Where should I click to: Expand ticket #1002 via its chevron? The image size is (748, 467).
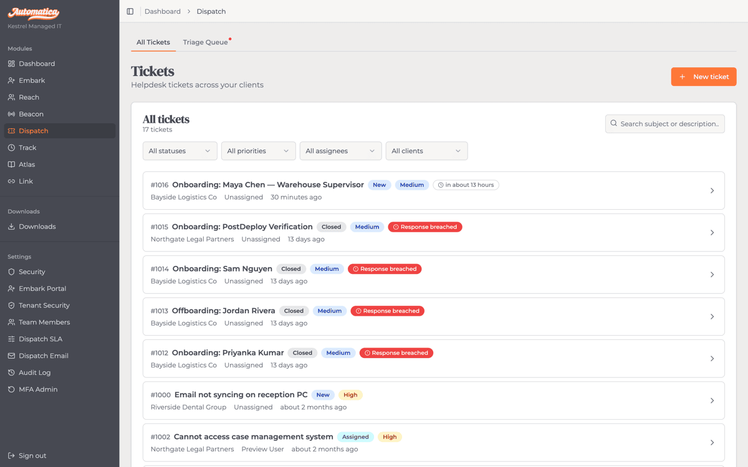712,443
